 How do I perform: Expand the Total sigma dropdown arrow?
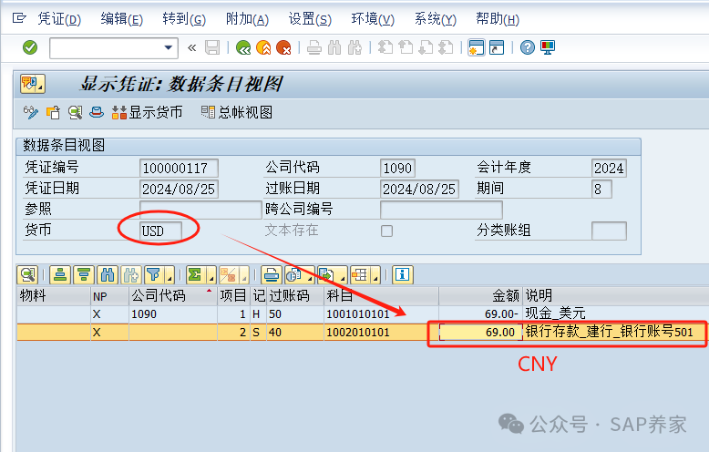pyautogui.click(x=211, y=275)
